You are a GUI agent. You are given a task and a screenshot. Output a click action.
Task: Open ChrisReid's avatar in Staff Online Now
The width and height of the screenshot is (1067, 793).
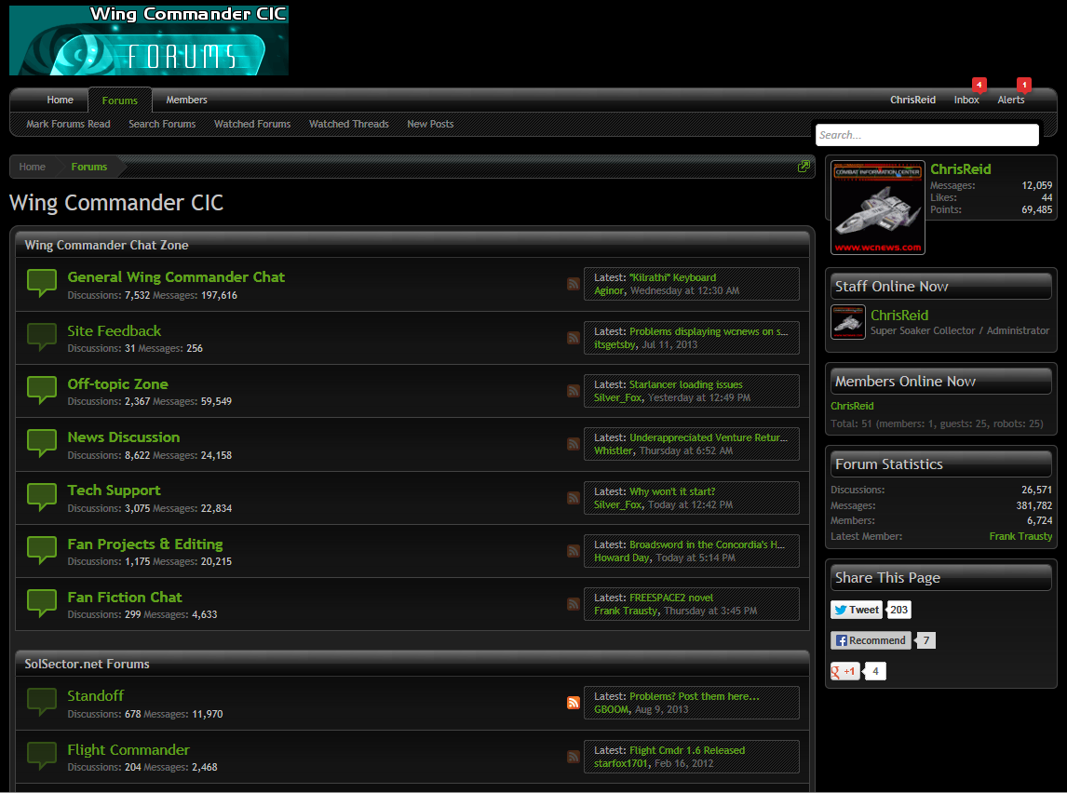(848, 322)
